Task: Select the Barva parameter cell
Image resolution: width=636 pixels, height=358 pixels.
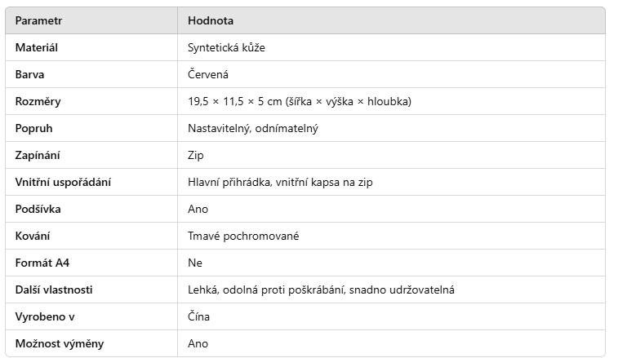Action: click(30, 74)
